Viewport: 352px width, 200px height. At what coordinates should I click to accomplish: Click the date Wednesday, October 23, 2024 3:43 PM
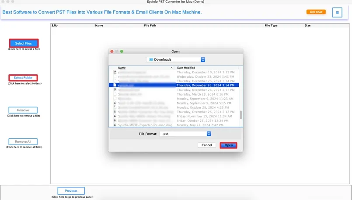click(x=206, y=77)
